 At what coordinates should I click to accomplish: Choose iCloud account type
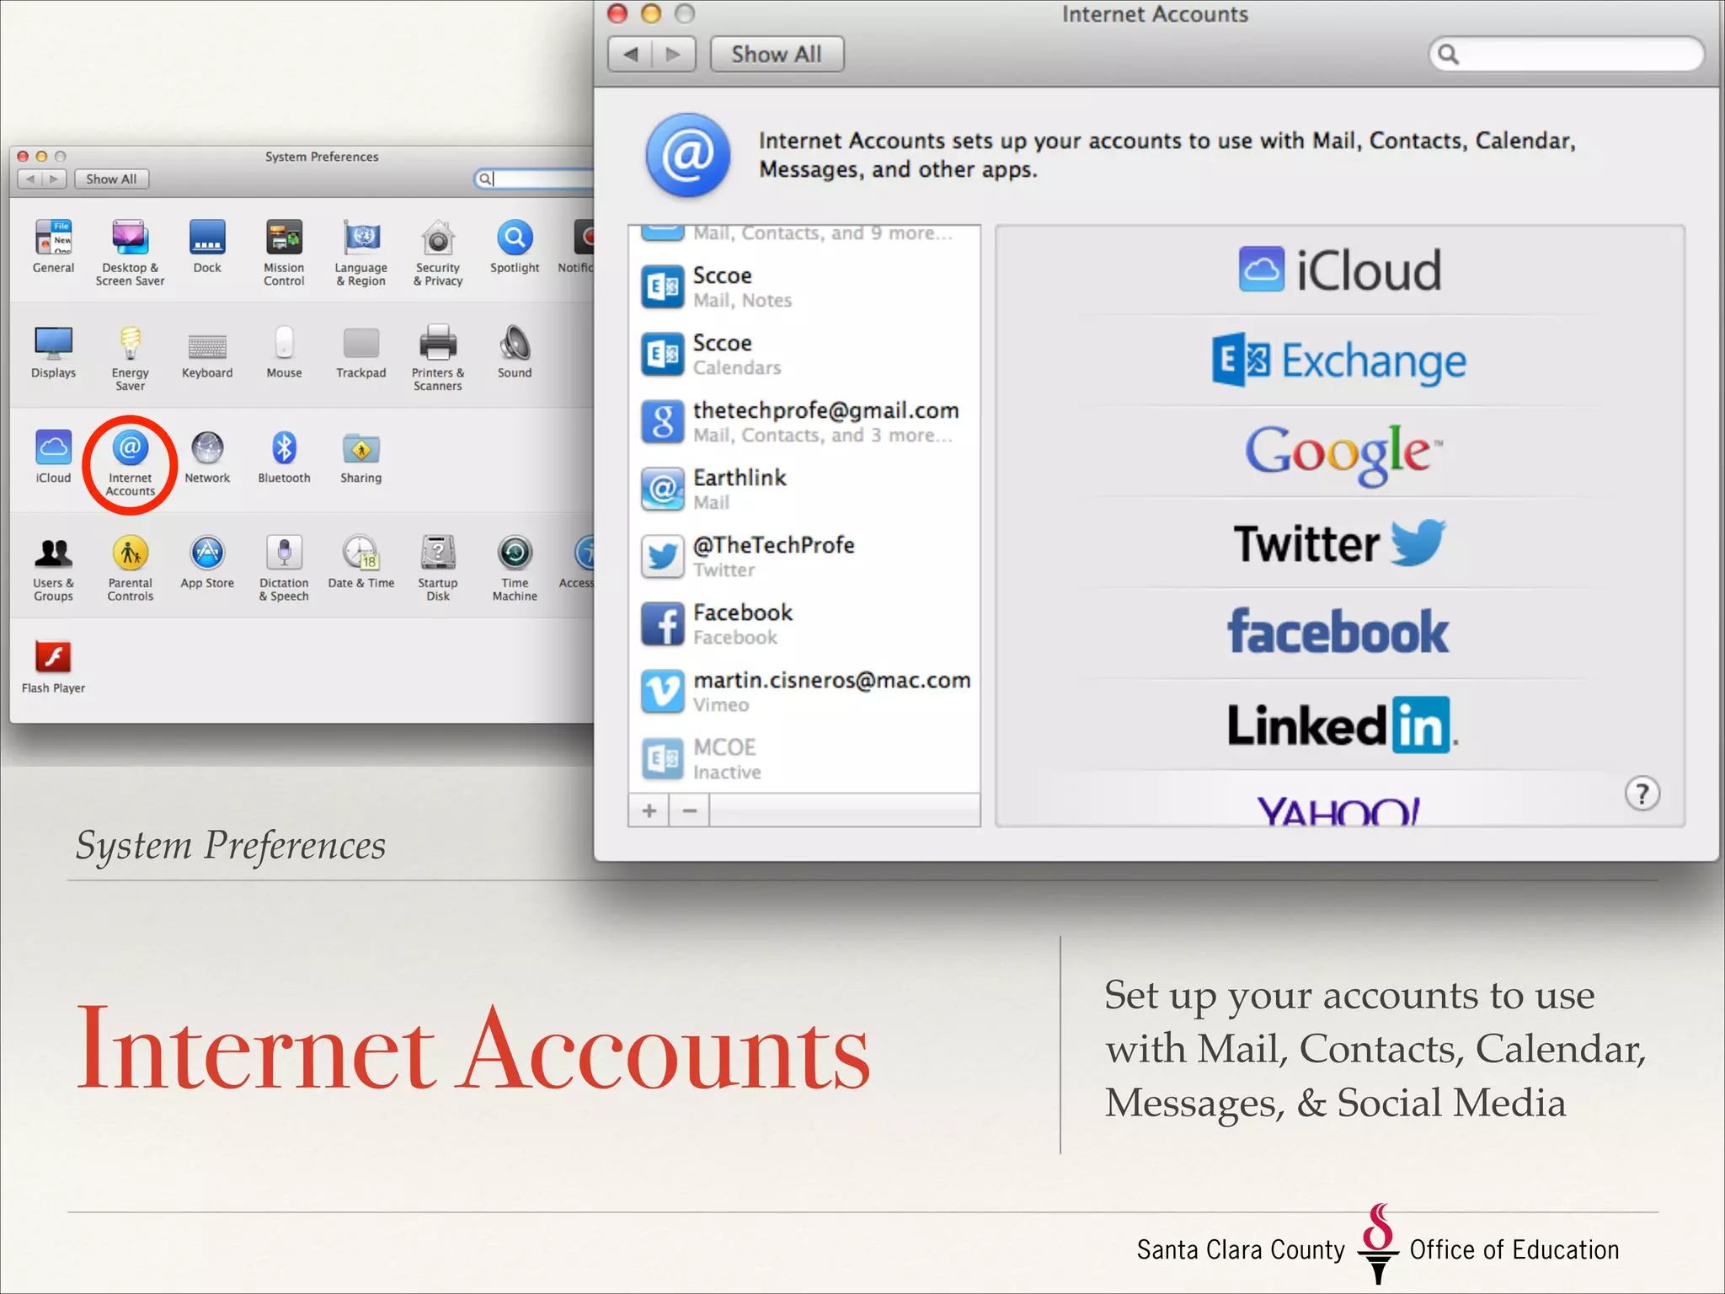pos(1339,270)
